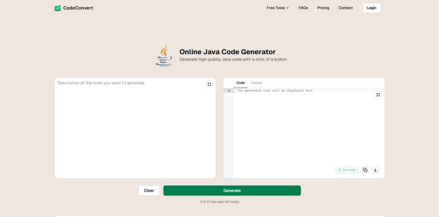The width and height of the screenshot is (439, 217).
Task: Expand the code output panel fullscreen icon
Action: [x=378, y=95]
